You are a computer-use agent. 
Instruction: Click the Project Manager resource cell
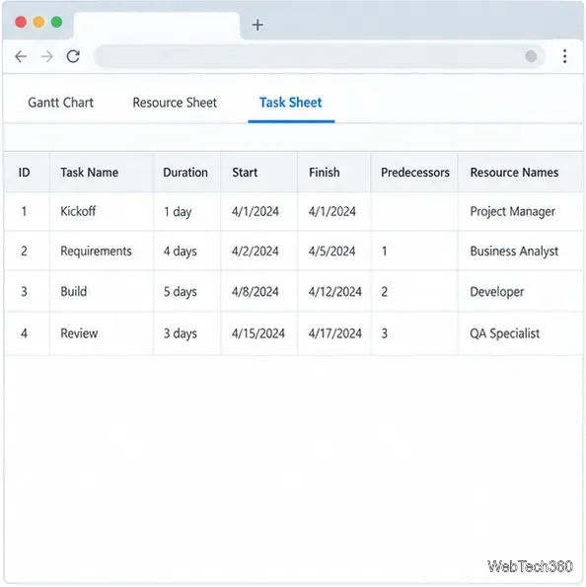tap(521, 211)
